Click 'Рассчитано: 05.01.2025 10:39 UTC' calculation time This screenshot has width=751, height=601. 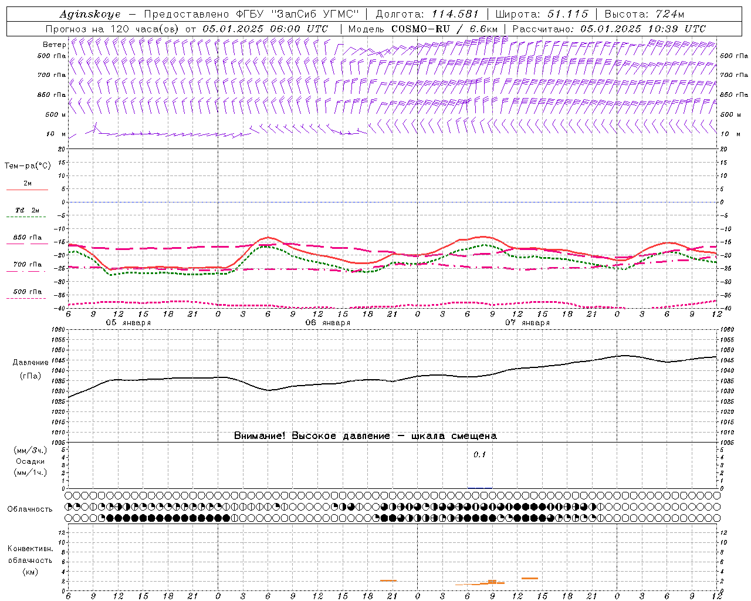(609, 29)
